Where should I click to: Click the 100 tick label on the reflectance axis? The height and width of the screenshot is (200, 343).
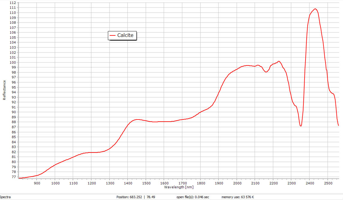[x=13, y=62]
